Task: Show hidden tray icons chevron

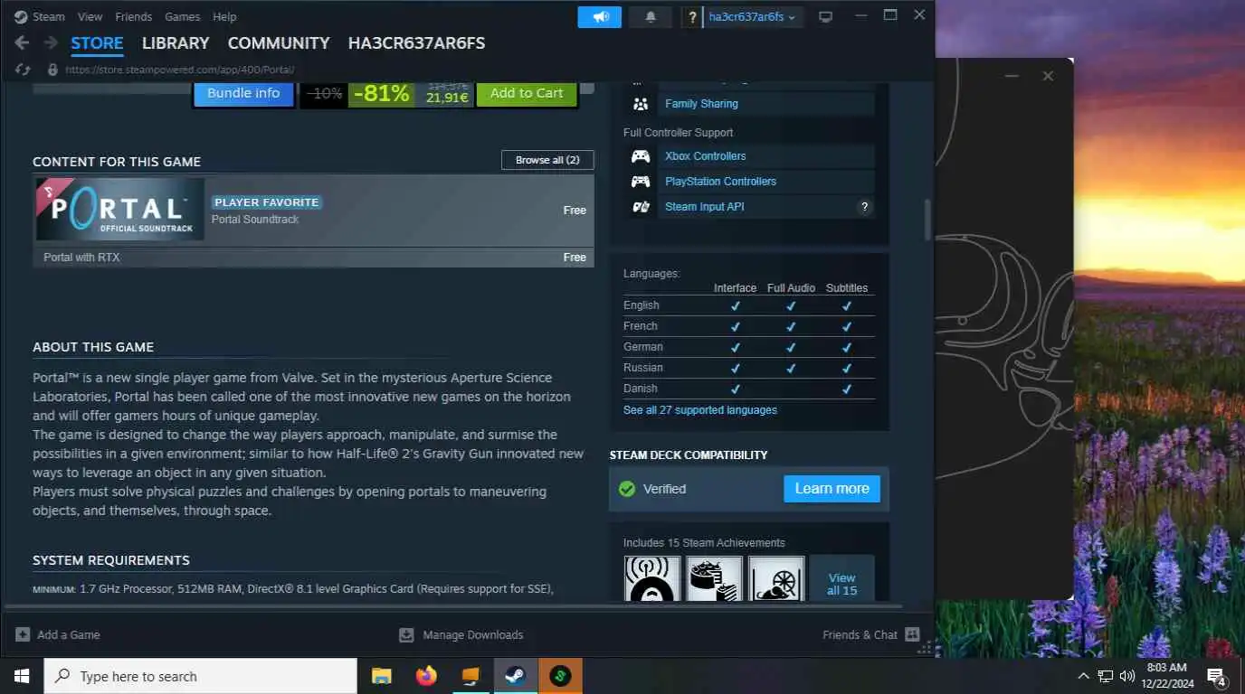Action: (1083, 676)
